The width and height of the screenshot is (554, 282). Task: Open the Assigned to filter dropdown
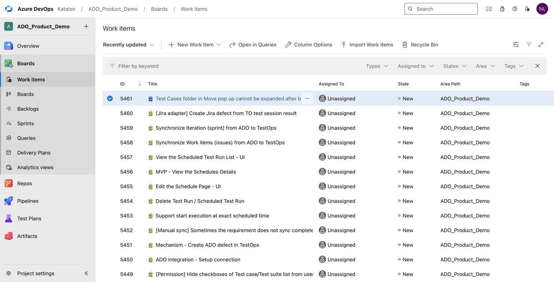pyautogui.click(x=416, y=66)
